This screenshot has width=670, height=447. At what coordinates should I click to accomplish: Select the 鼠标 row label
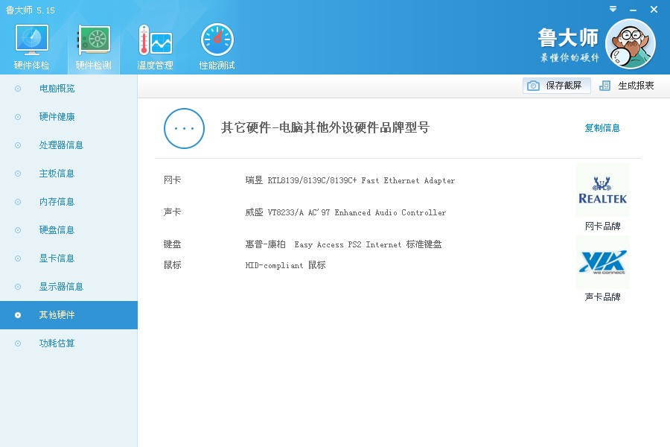coord(172,265)
